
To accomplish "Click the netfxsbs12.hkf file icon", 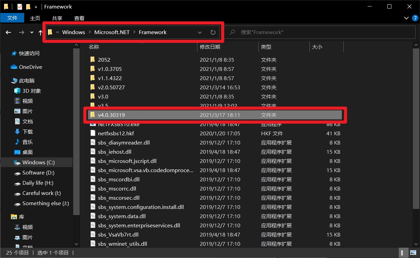I will (93, 133).
